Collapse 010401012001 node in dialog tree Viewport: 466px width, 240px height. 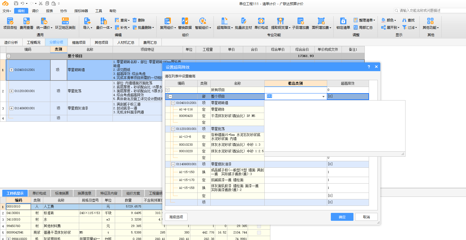click(x=173, y=103)
